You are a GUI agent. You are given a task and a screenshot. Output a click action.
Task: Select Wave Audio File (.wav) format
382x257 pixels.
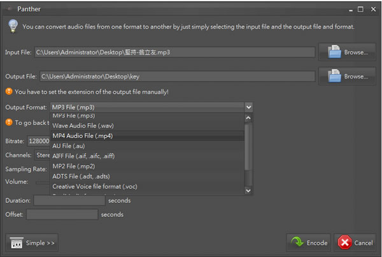click(x=147, y=126)
